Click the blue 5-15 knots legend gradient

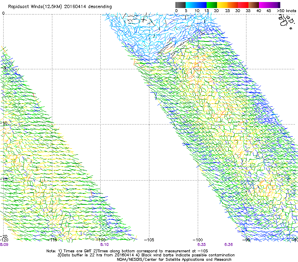click(x=196, y=5)
